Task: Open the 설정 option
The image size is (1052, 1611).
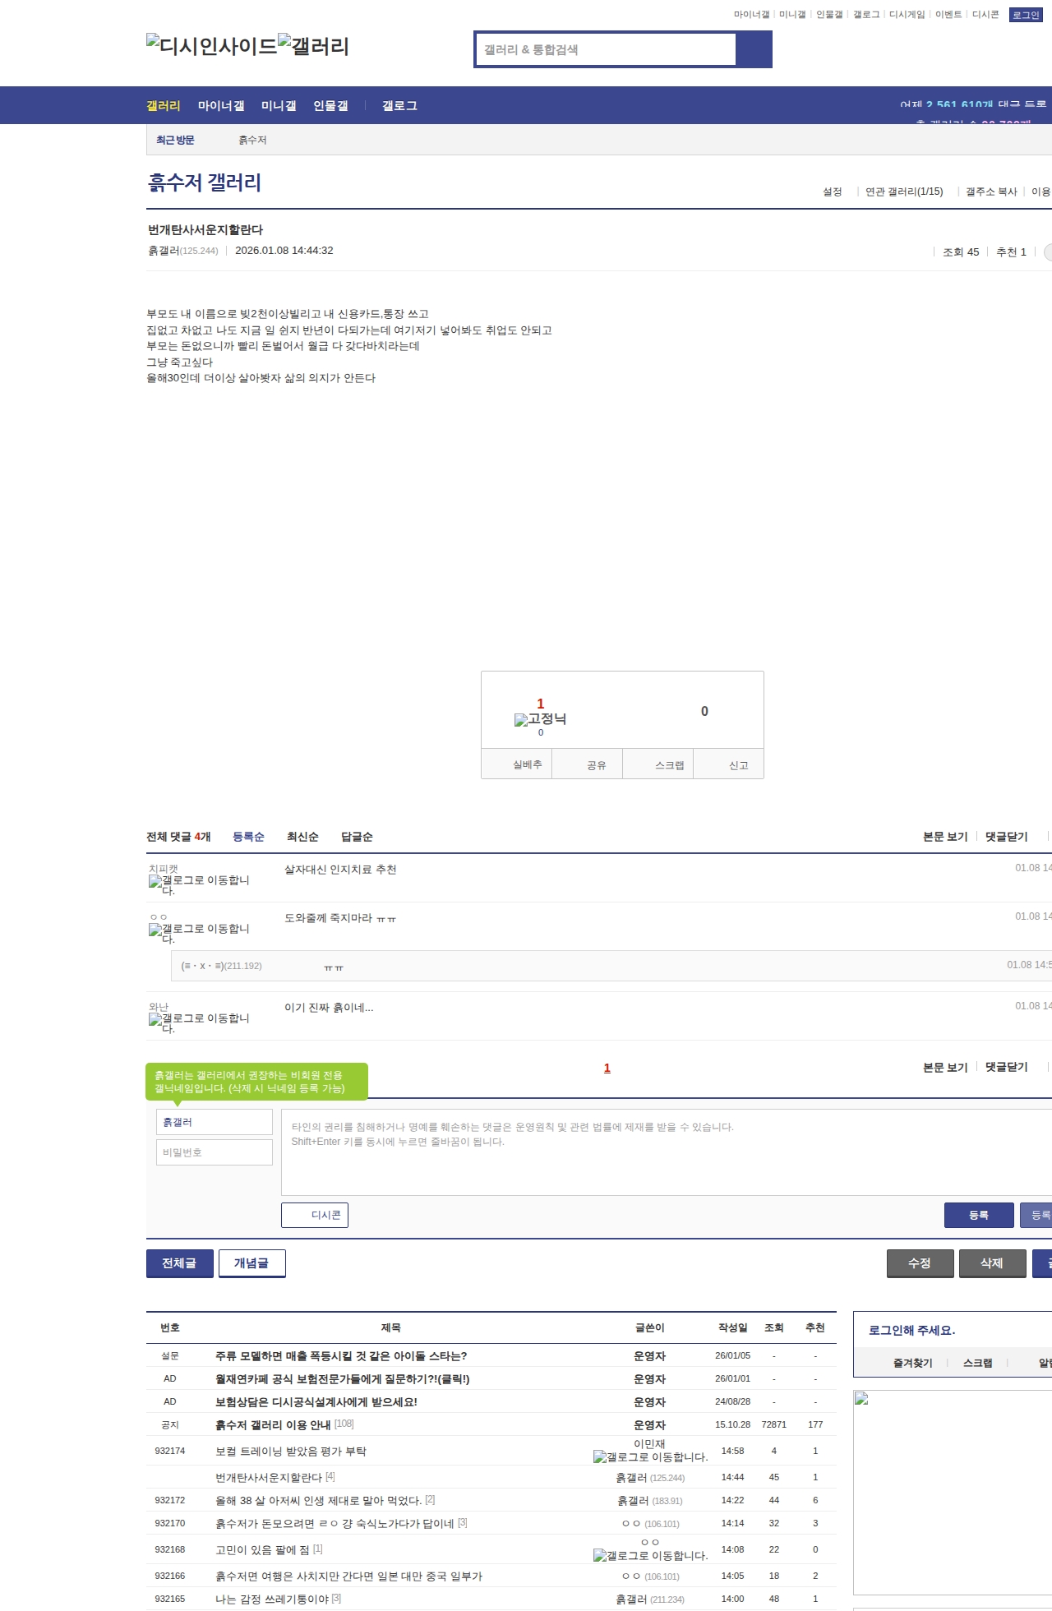Action: 833,192
